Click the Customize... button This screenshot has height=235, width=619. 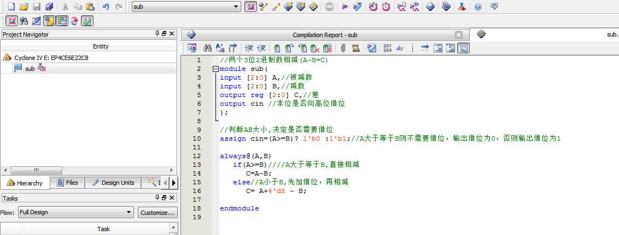(x=157, y=212)
